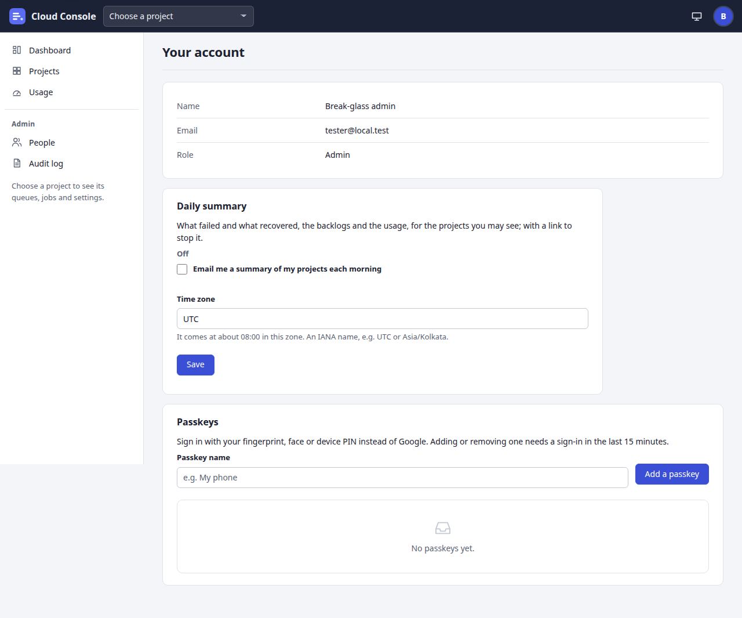Viewport: 742px width, 618px height.
Task: Click the email value tester@local.test
Action: [x=357, y=131]
